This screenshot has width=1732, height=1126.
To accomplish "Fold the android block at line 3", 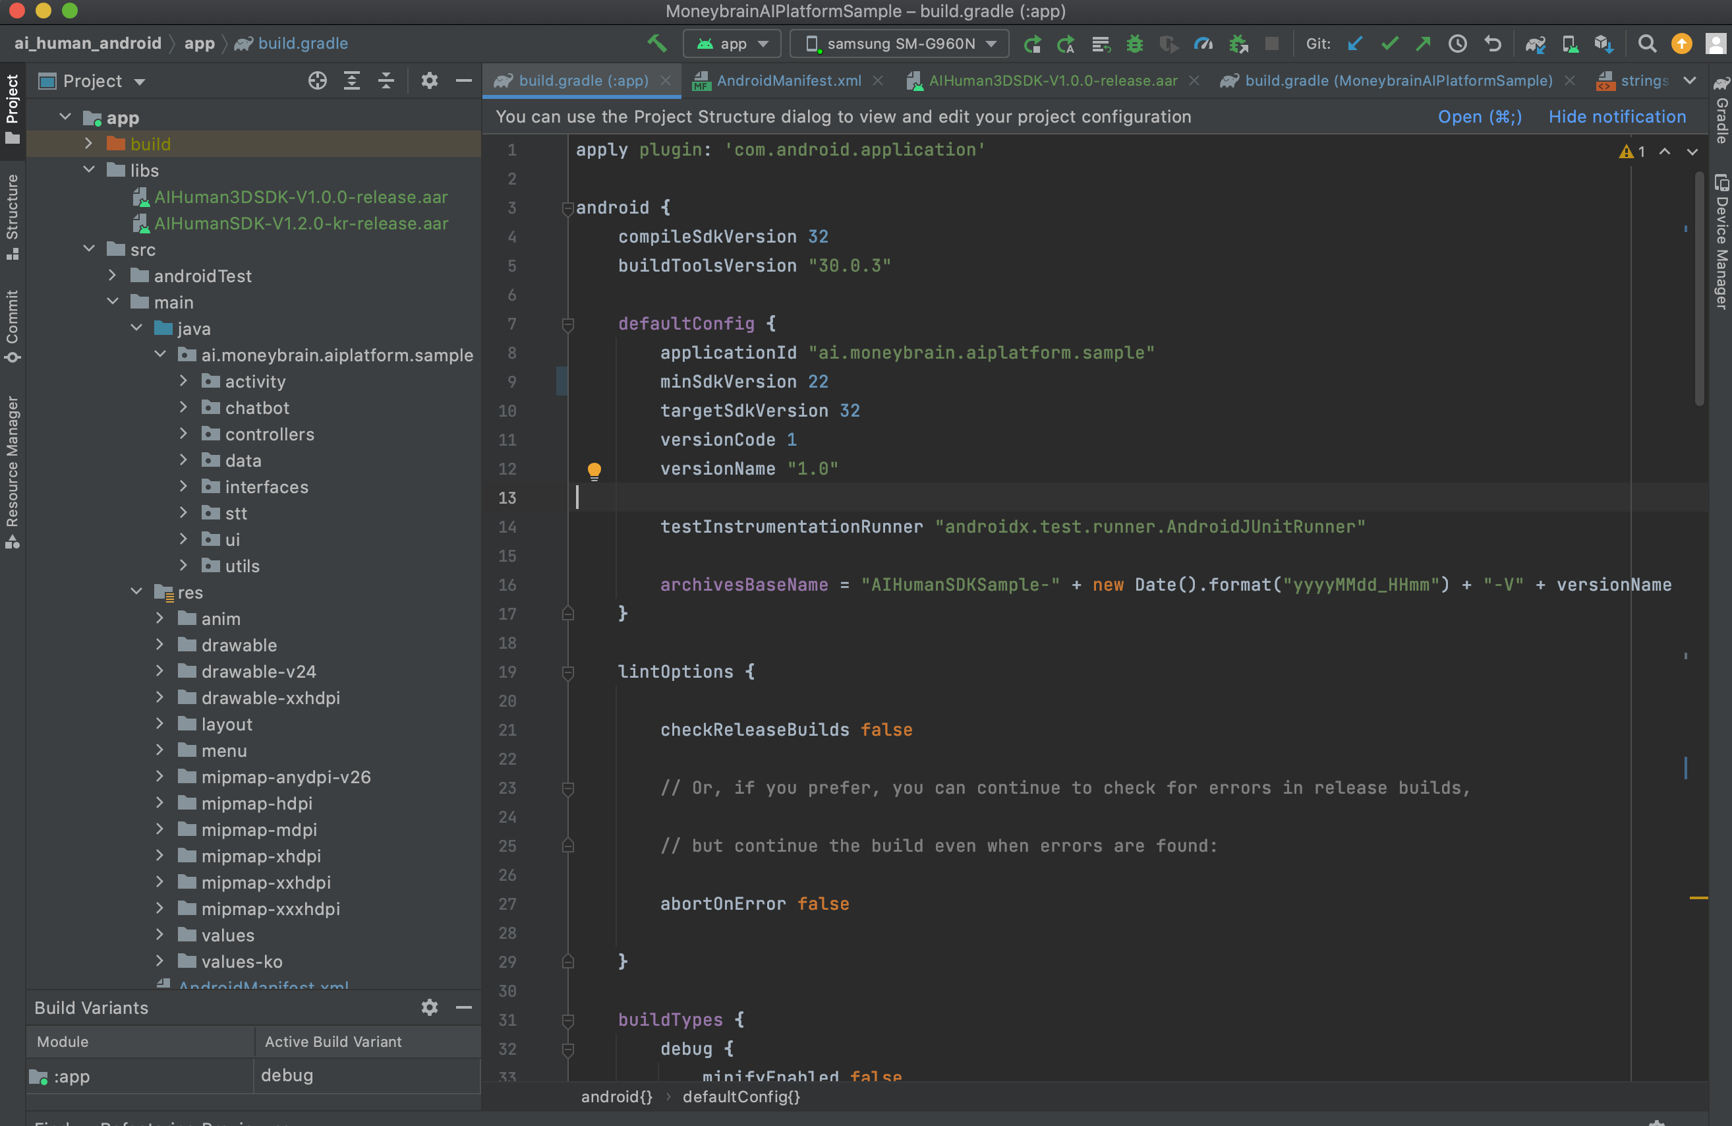I will (567, 208).
